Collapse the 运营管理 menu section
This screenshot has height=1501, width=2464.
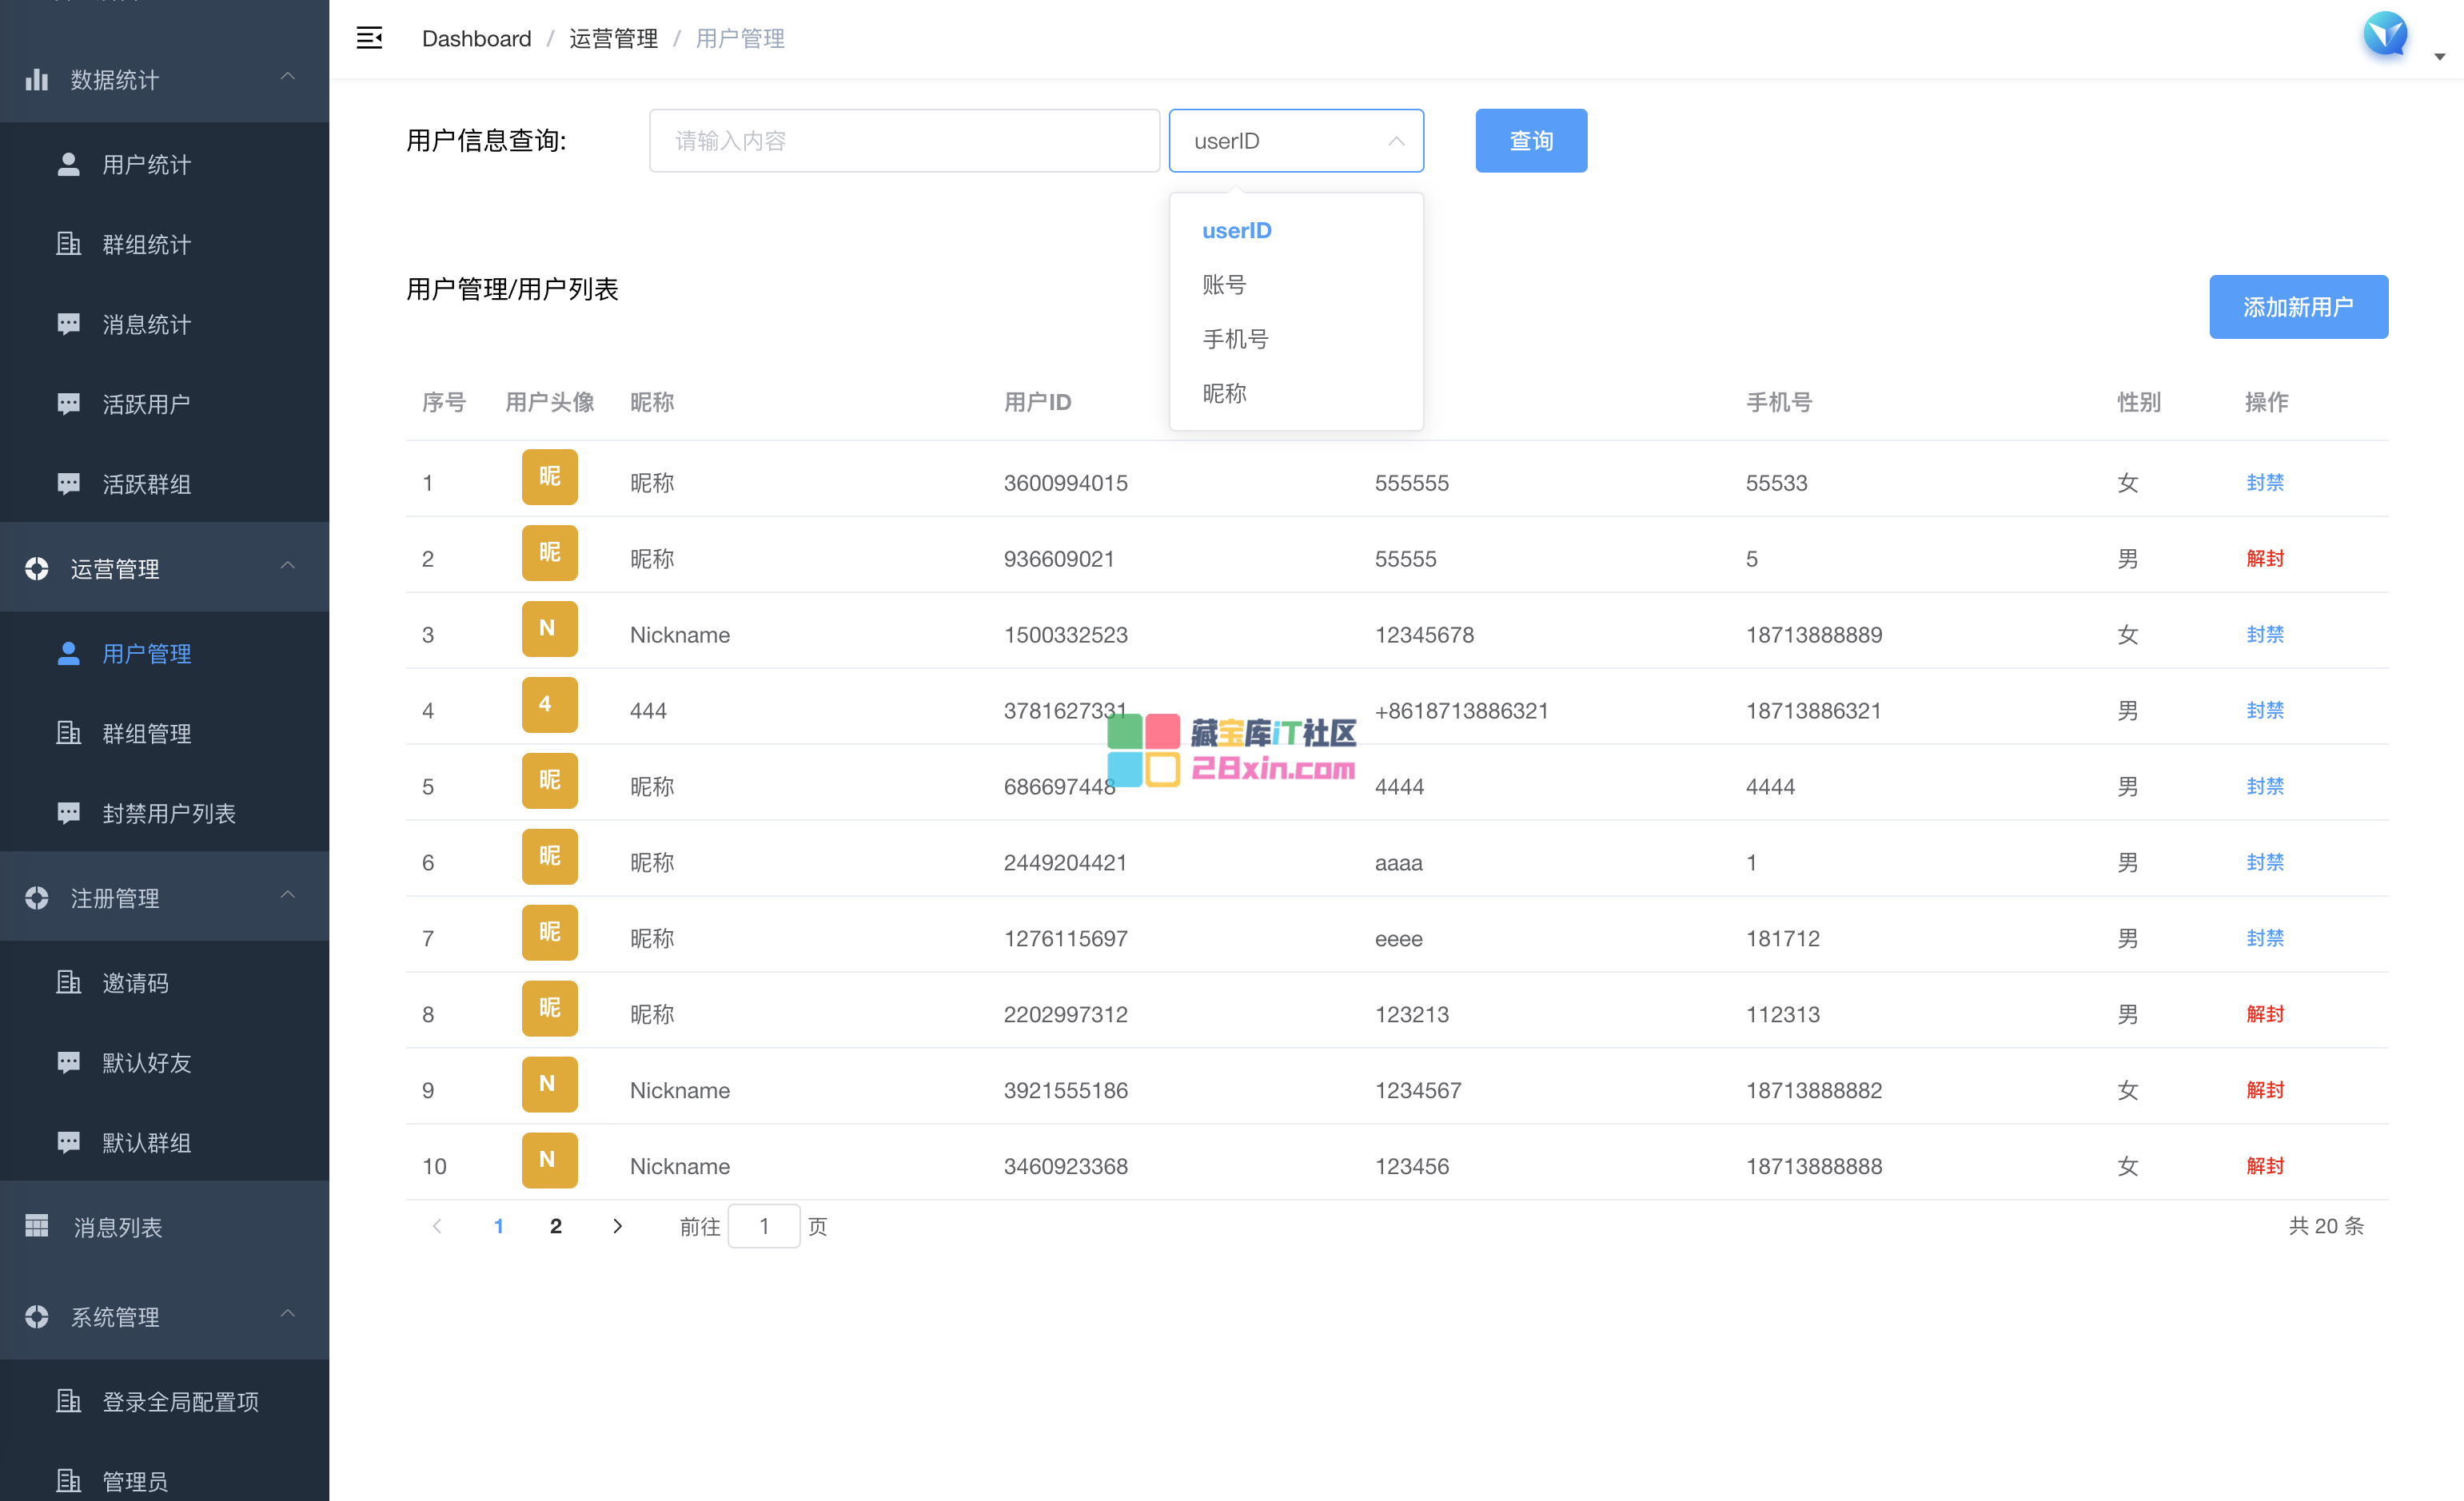[x=288, y=566]
